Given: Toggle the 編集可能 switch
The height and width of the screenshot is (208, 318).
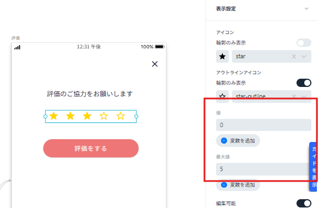Looking at the screenshot, I should (304, 204).
